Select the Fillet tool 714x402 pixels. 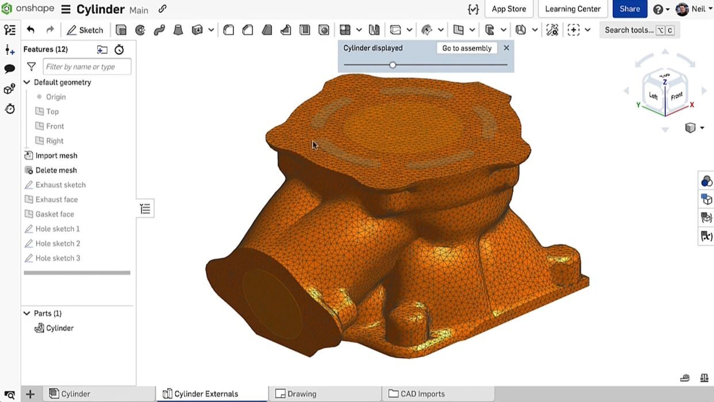coord(228,29)
